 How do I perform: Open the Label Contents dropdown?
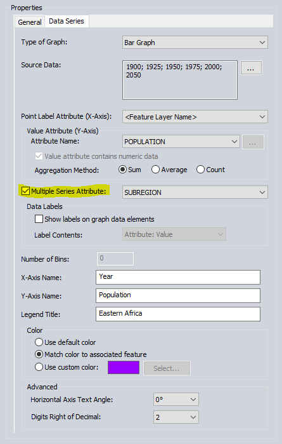click(174, 234)
